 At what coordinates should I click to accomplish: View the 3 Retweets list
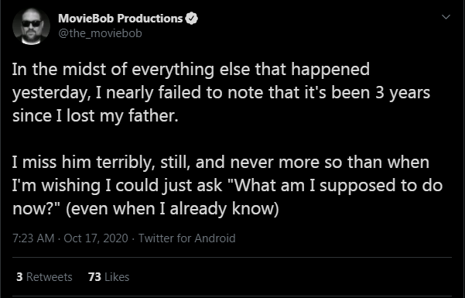[44, 276]
